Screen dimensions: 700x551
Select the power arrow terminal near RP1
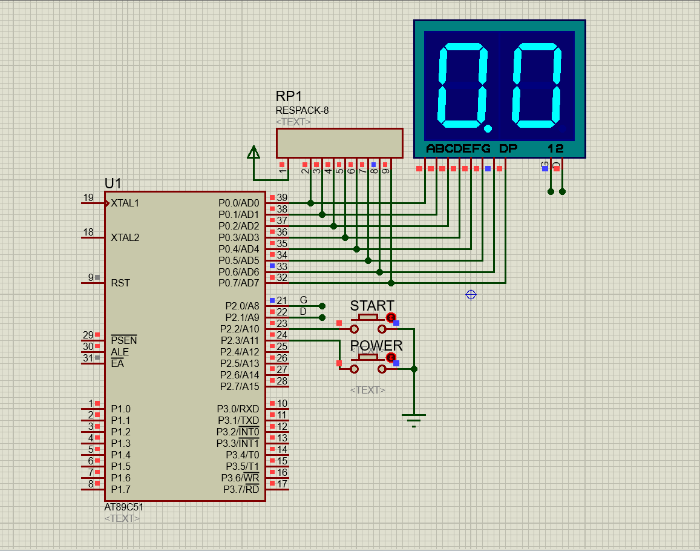[254, 153]
